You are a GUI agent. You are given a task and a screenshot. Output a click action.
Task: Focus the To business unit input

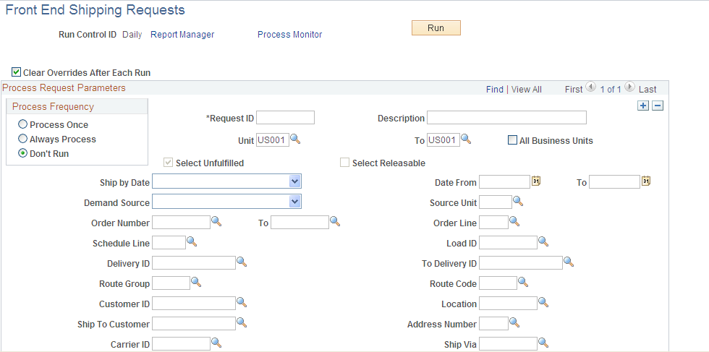coord(443,140)
